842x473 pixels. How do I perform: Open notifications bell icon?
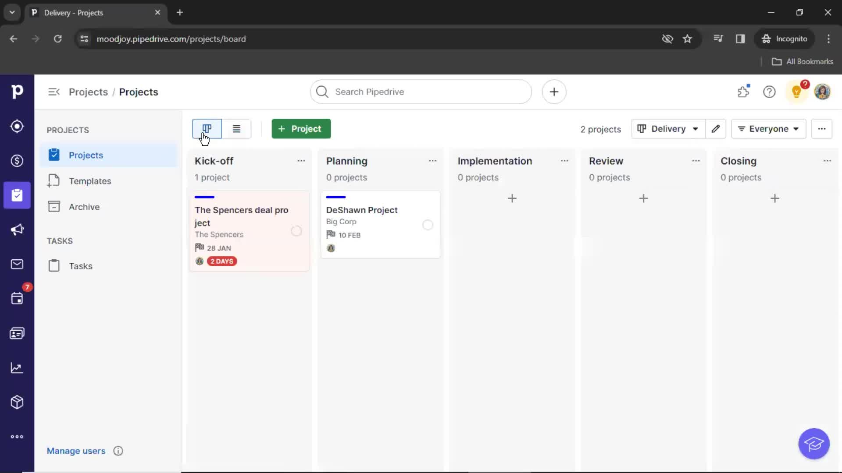796,92
